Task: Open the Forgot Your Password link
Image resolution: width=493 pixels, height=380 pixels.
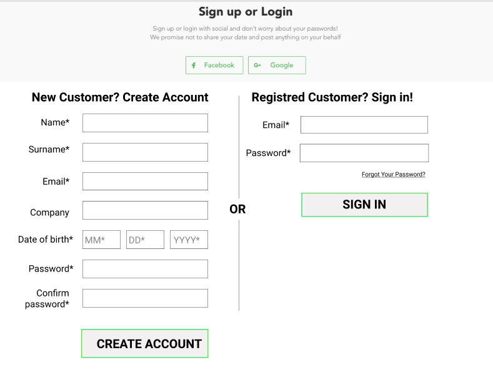Action: click(393, 174)
